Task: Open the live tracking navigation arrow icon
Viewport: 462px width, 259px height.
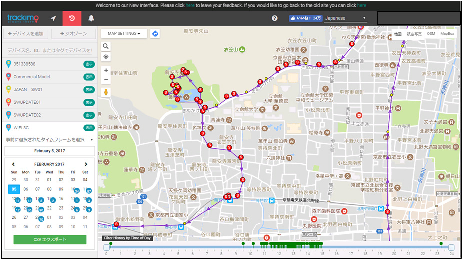Action: [x=53, y=18]
